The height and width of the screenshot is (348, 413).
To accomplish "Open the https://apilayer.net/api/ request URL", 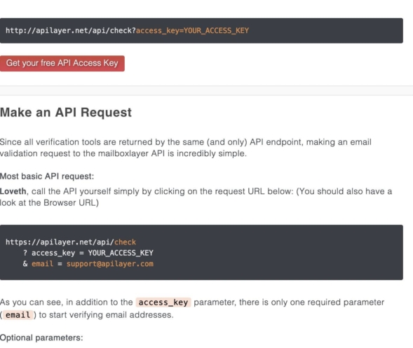I will click(60, 242).
